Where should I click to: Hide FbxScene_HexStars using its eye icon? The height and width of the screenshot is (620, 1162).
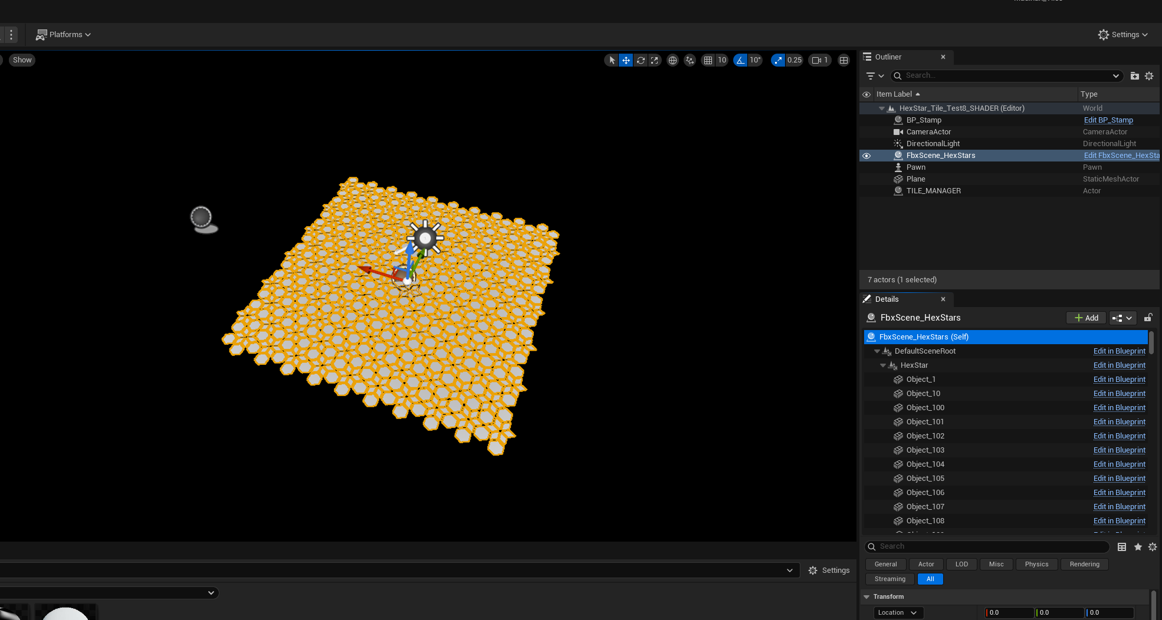[x=866, y=156]
